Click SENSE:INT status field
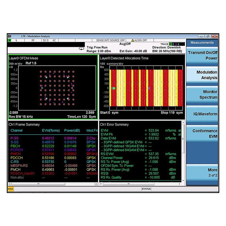 click(x=102, y=40)
